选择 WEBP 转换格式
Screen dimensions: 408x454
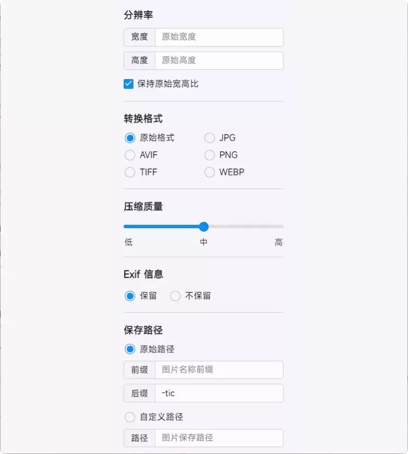pyautogui.click(x=209, y=172)
